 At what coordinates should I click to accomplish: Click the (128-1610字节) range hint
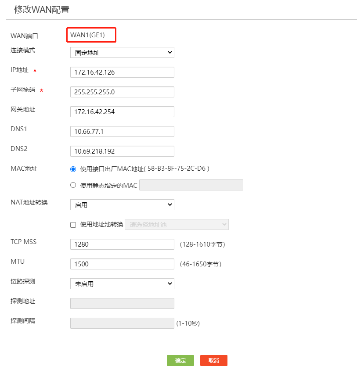pos(202,244)
